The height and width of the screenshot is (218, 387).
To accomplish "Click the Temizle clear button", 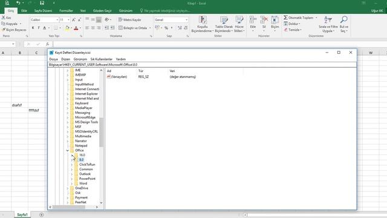I will click(293, 30).
